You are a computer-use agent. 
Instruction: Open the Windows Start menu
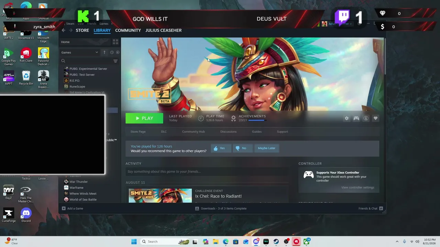tap(134, 242)
